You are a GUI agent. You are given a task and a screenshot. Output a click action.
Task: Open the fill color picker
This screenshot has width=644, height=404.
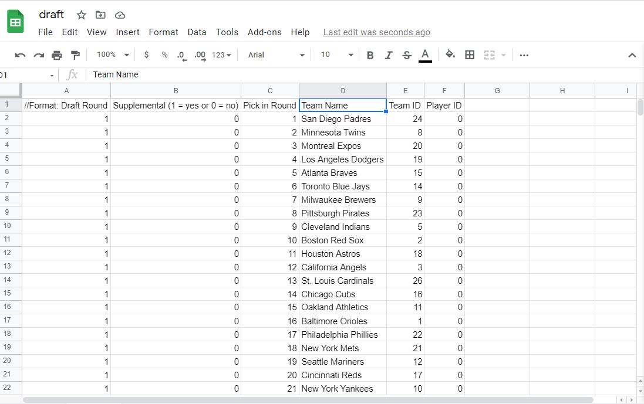(450, 55)
